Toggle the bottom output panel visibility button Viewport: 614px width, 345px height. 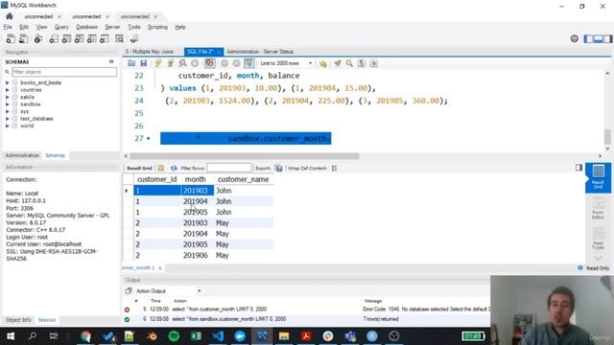pos(598,38)
